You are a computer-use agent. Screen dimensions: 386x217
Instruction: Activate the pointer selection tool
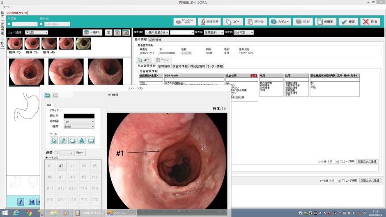[x=54, y=140]
